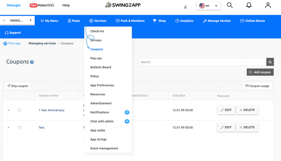The image size is (281, 161).
Task: Expand the 1 Year Anniversary row arrow
Action: tap(8, 110)
